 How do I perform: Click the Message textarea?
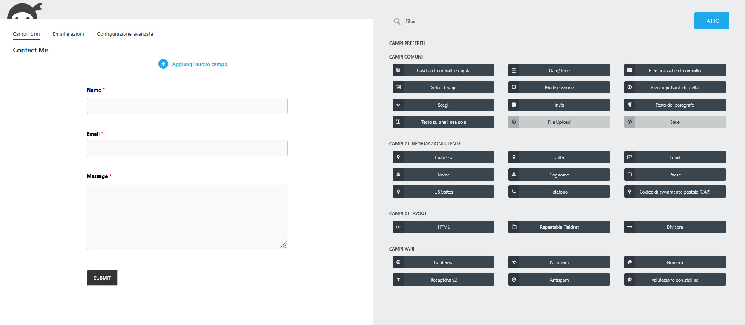pyautogui.click(x=187, y=217)
